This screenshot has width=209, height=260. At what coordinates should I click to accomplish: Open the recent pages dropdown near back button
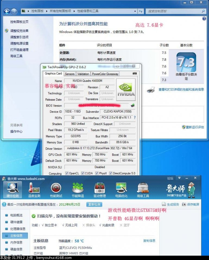point(19,11)
